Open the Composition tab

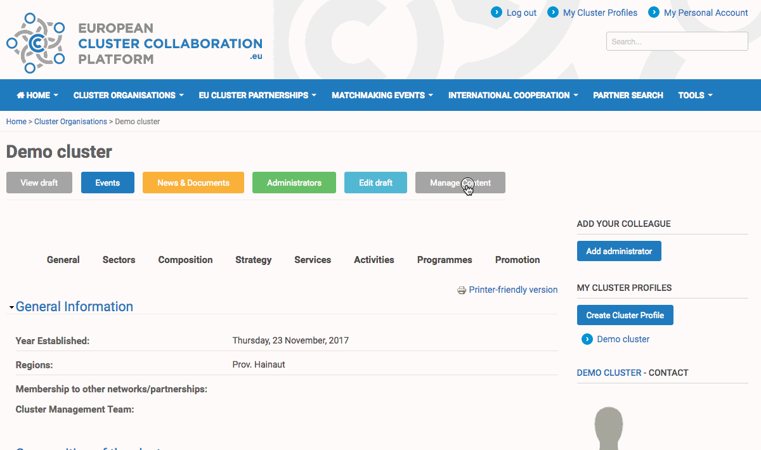point(185,260)
